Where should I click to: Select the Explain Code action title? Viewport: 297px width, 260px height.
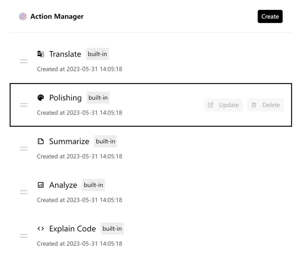coord(73,229)
